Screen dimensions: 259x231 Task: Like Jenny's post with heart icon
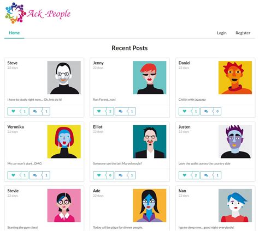point(99,111)
